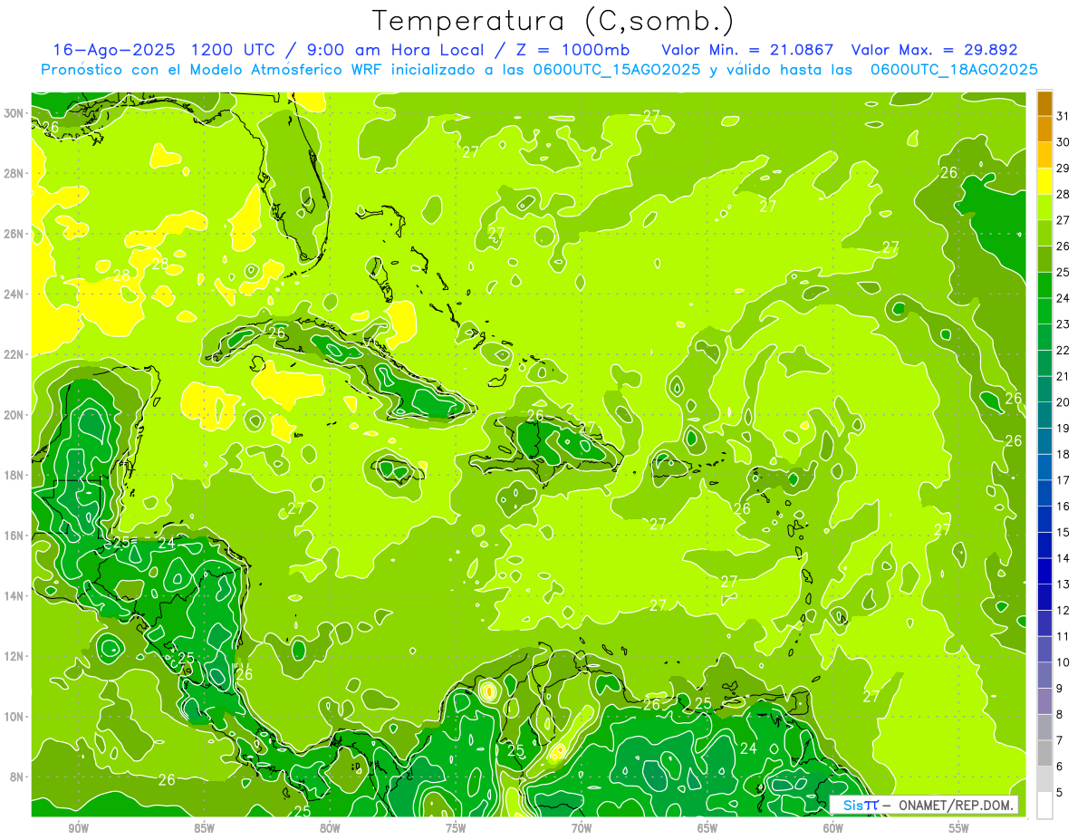Click the title "Temperatura (C,somb.)"
Image resolution: width=1087 pixels, height=840 pixels.
(x=553, y=21)
